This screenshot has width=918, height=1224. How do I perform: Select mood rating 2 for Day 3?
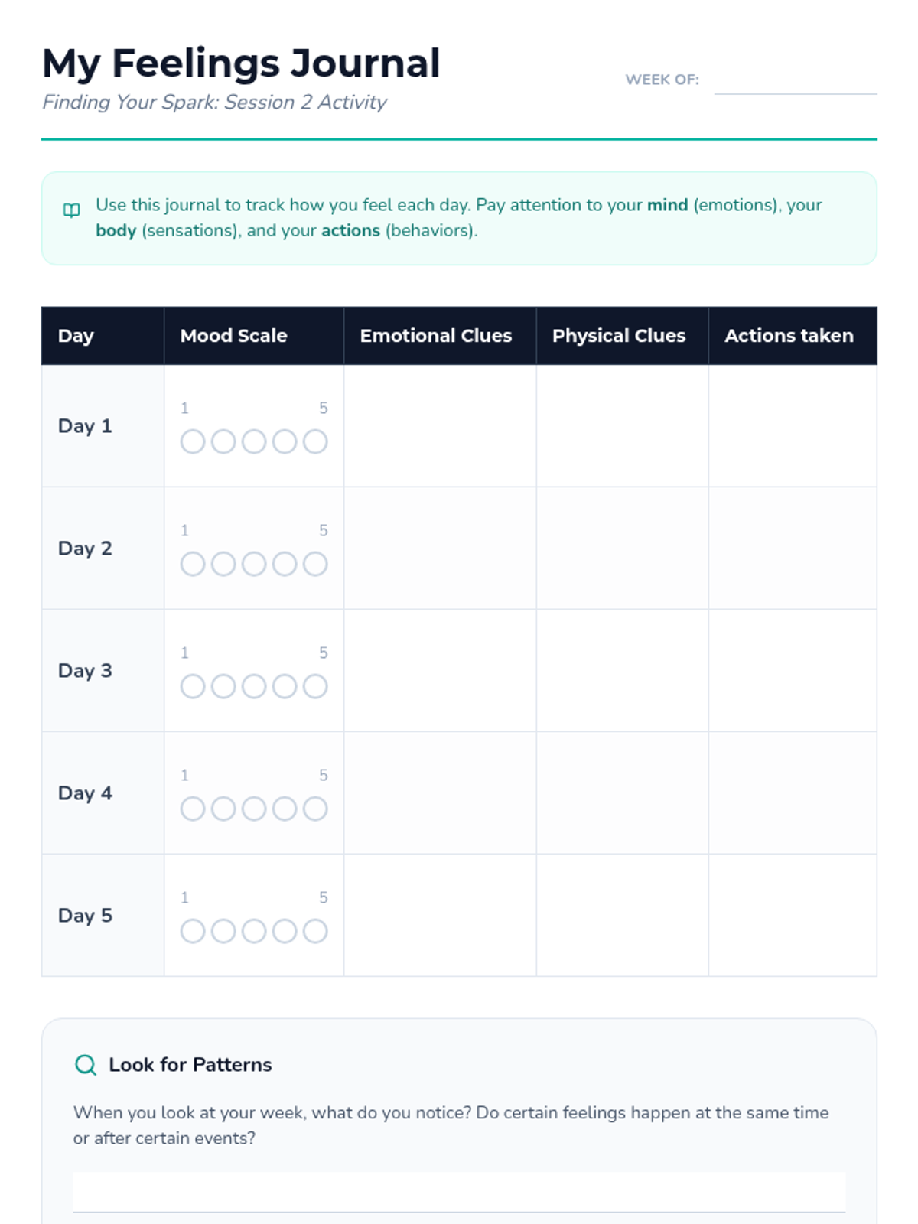(x=223, y=686)
